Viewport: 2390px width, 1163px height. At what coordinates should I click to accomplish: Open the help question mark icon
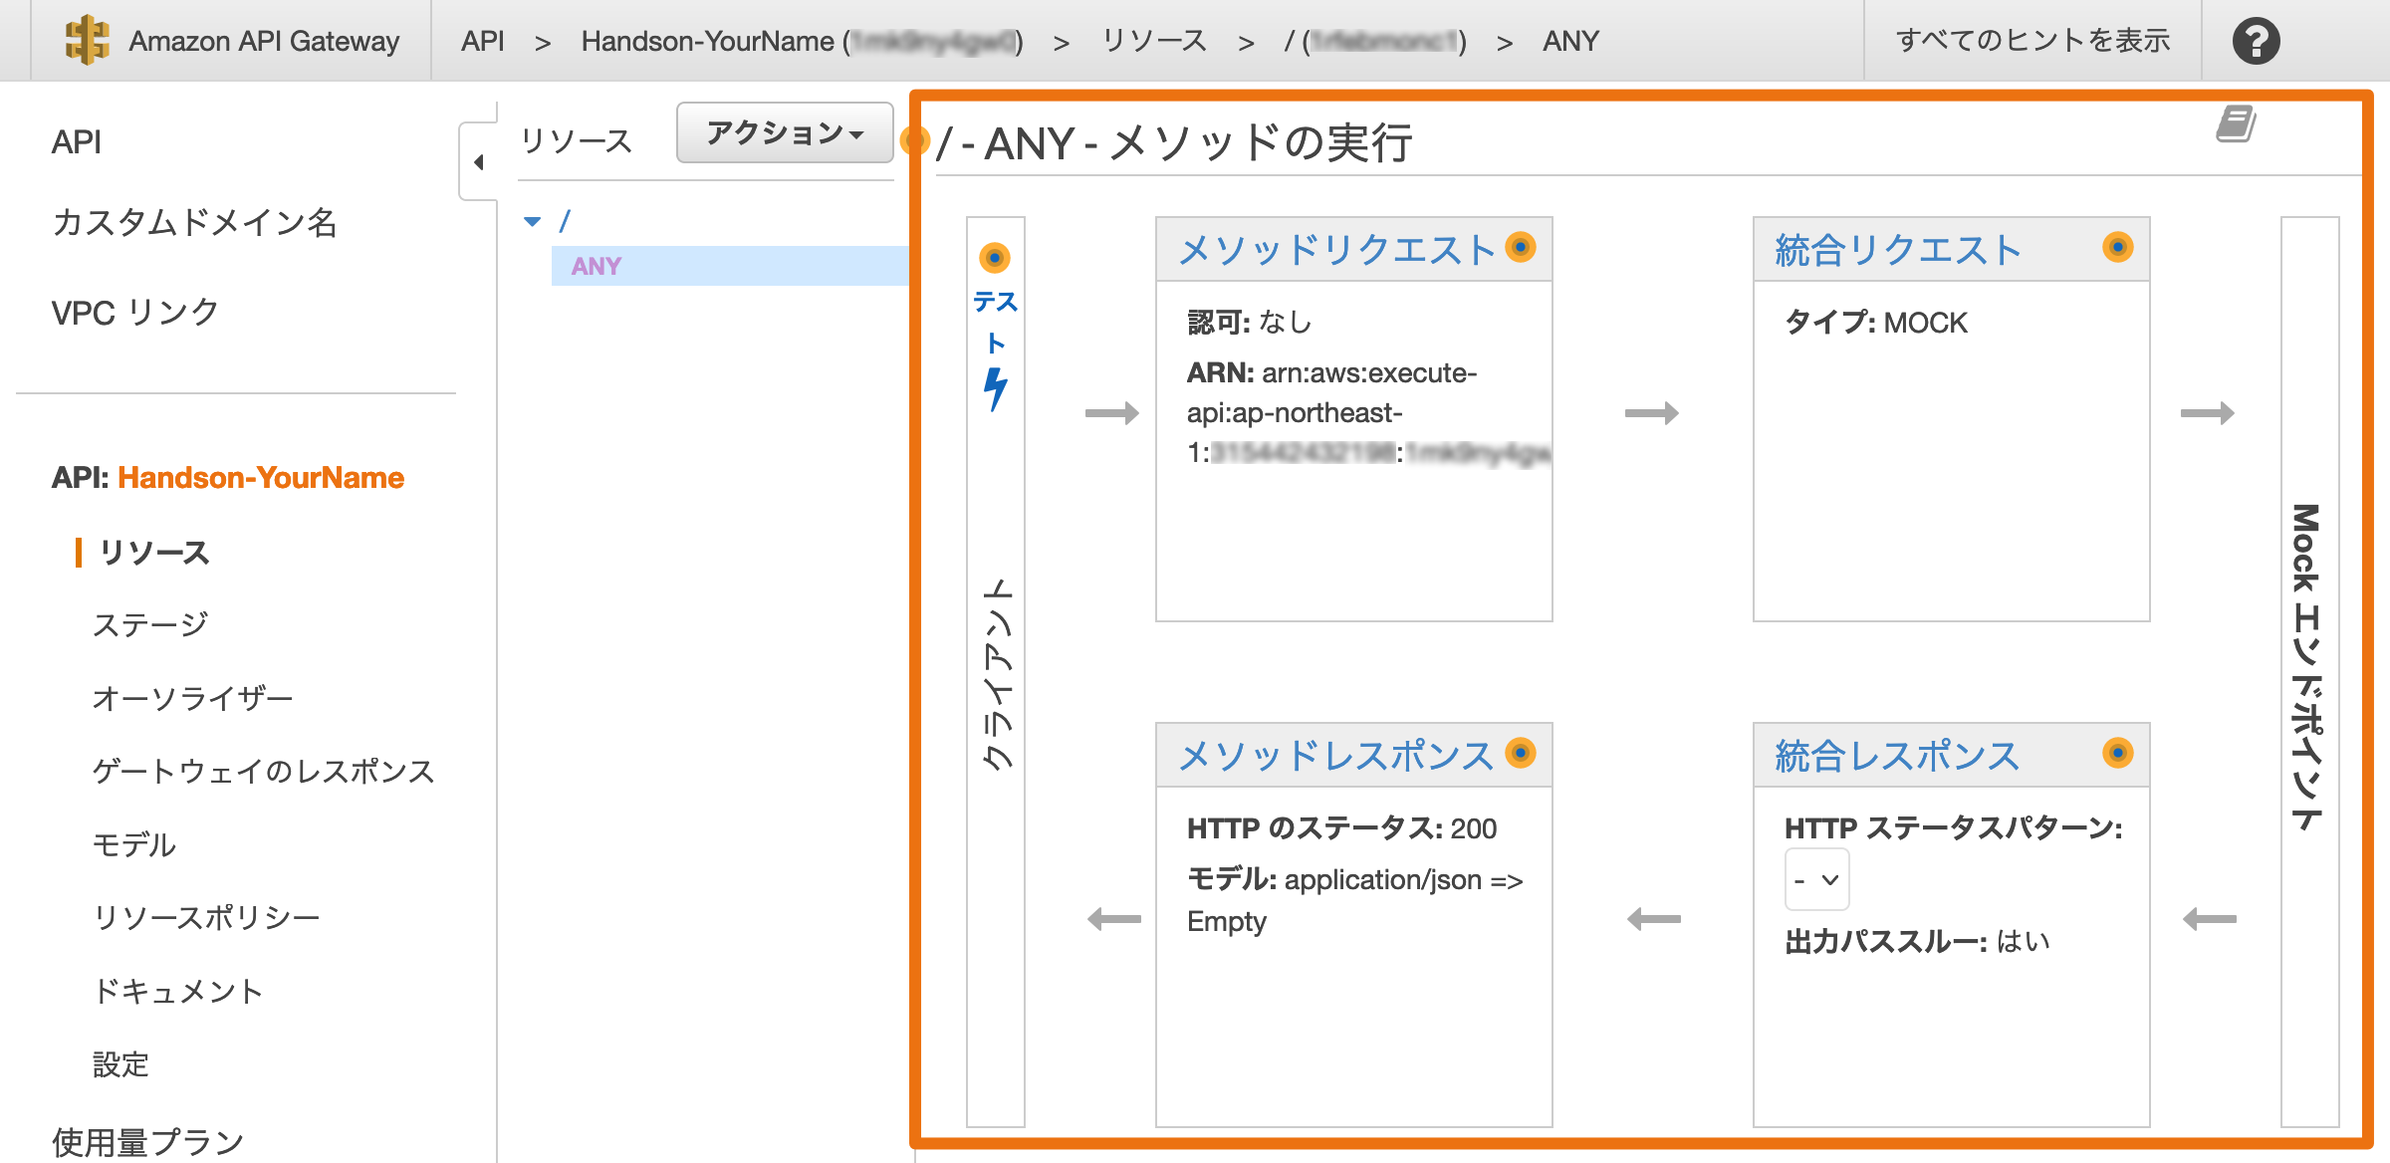pos(2256,41)
